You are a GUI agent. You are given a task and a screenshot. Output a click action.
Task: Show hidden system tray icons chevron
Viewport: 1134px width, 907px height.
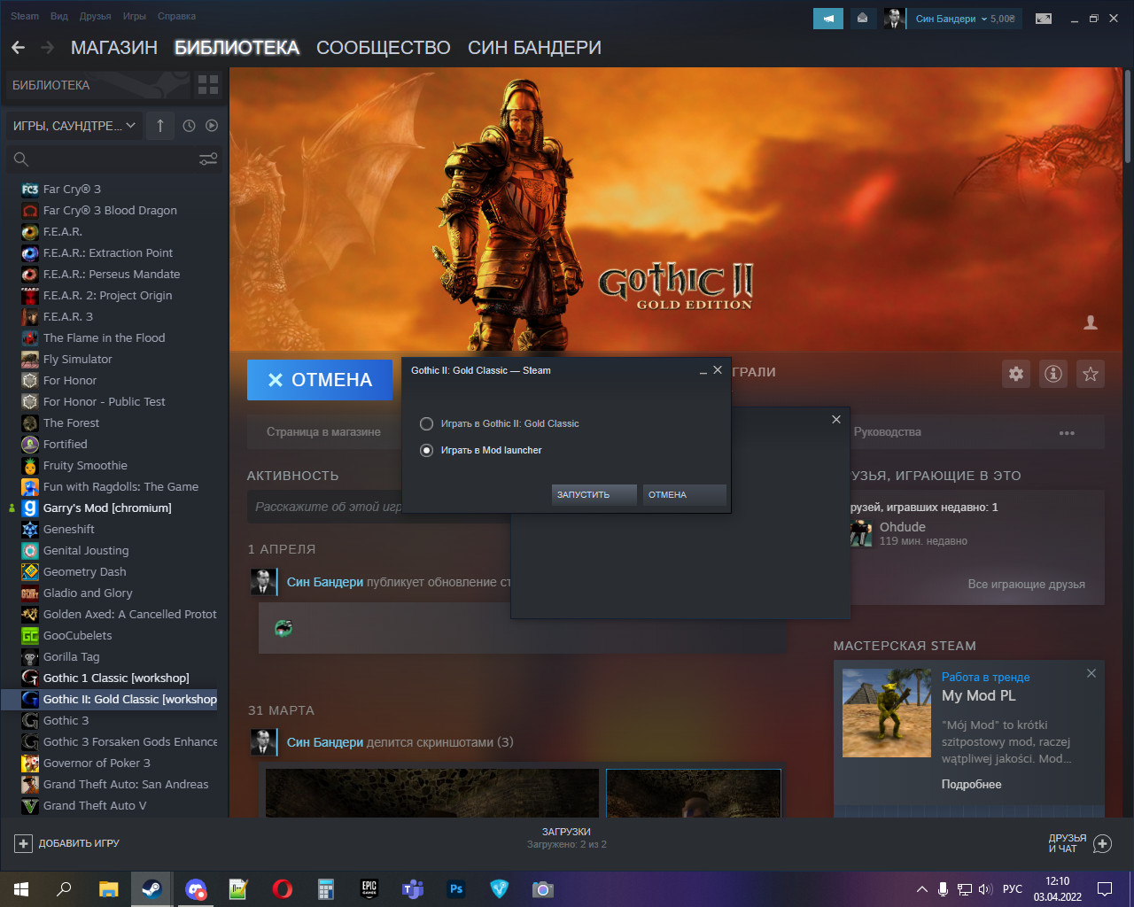(922, 889)
